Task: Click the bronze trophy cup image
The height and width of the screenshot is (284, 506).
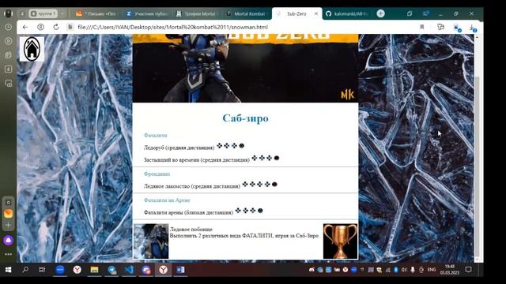Action: 340,241
